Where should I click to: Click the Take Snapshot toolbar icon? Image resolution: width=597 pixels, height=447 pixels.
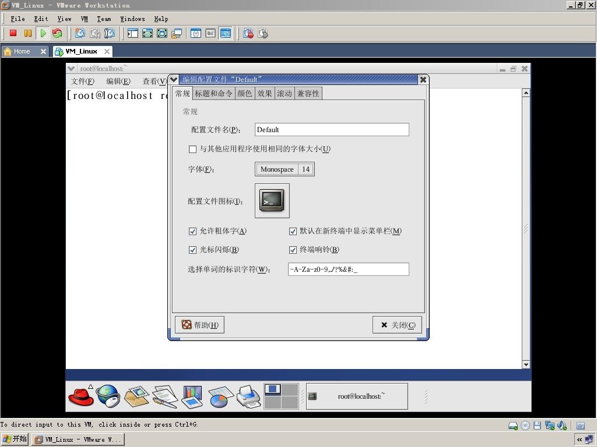80,33
